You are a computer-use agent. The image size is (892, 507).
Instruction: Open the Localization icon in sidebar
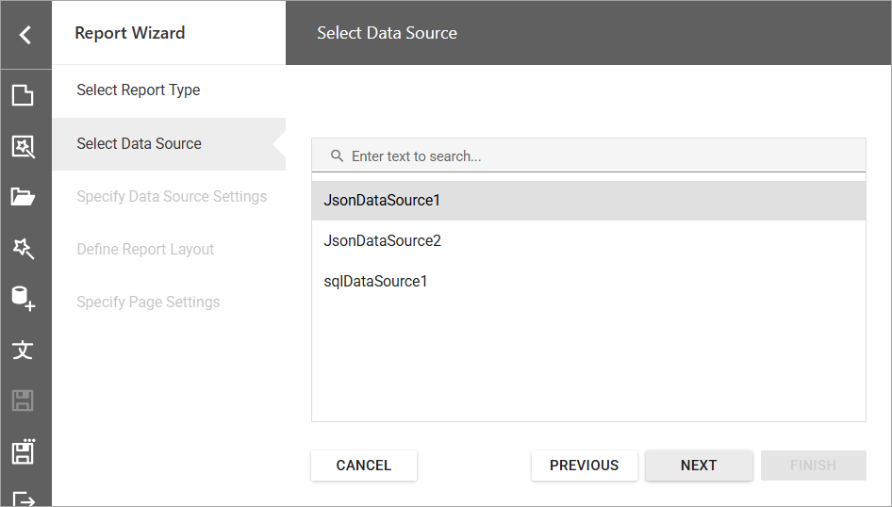coord(23,351)
